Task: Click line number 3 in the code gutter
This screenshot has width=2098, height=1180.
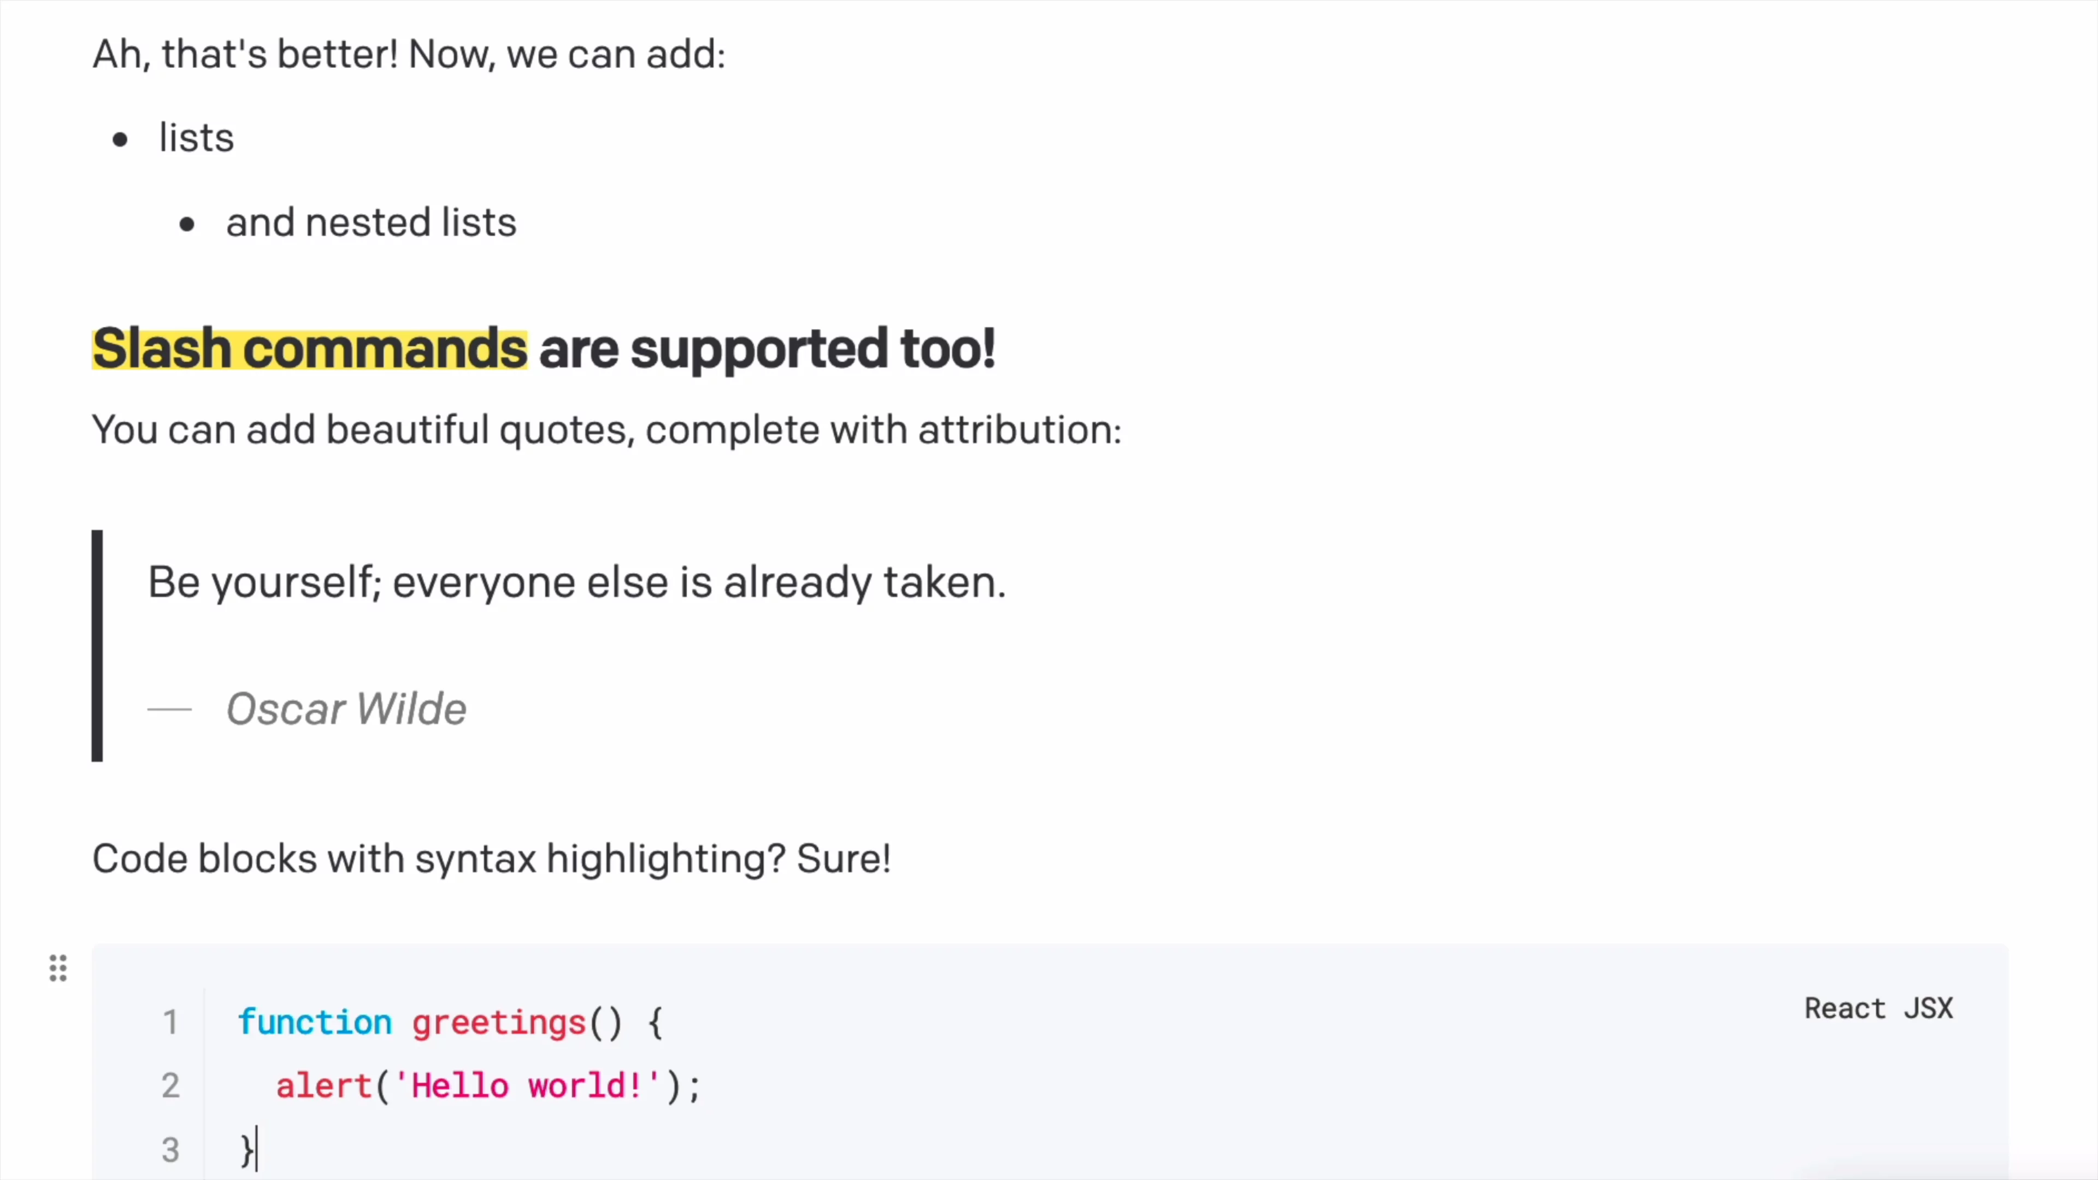Action: pos(170,1150)
